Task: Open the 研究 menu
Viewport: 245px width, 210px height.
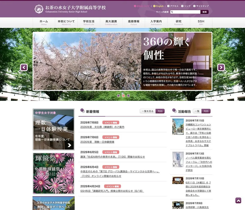Action: point(179,22)
